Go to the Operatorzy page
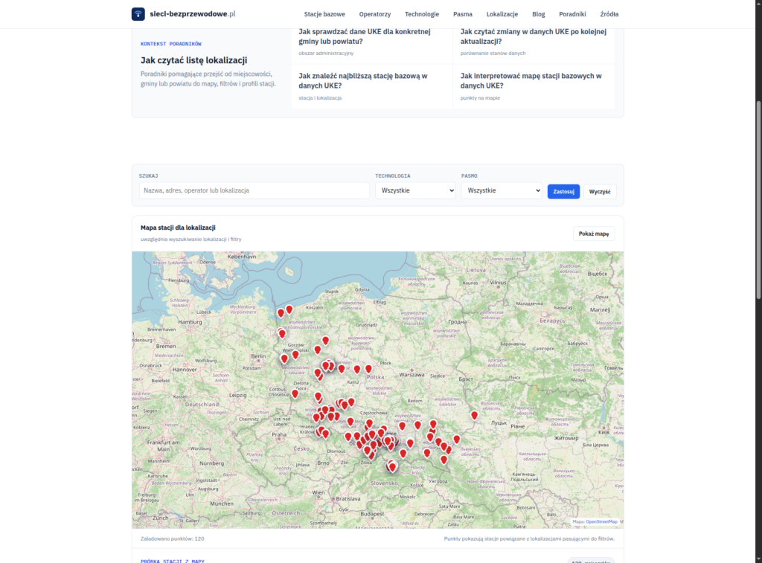The width and height of the screenshot is (762, 563). tap(375, 14)
